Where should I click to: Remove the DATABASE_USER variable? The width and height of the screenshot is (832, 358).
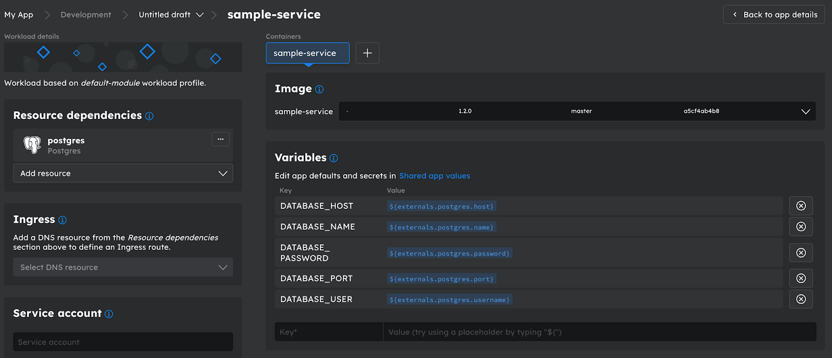click(801, 299)
